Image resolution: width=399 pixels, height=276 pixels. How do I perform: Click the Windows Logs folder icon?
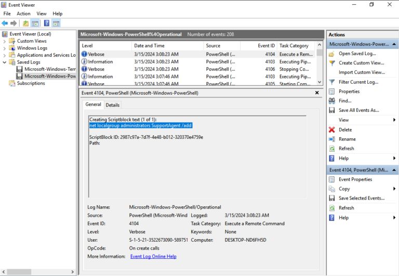click(x=12, y=48)
